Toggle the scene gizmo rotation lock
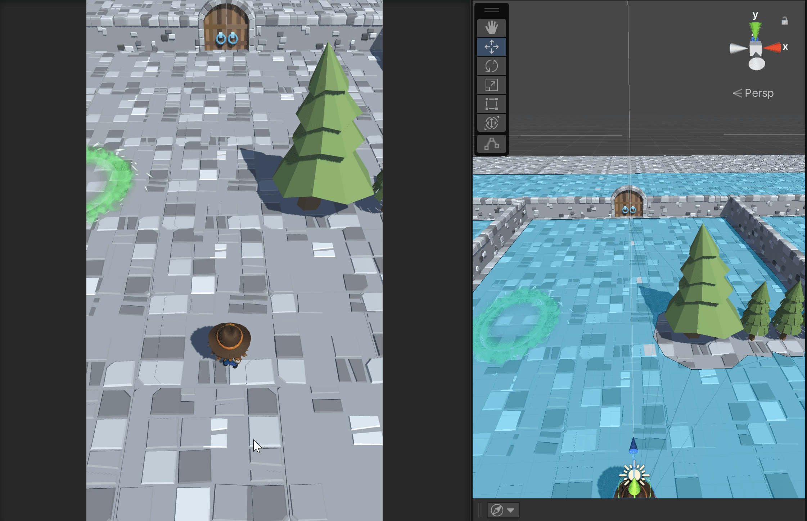The image size is (807, 521). [x=785, y=21]
